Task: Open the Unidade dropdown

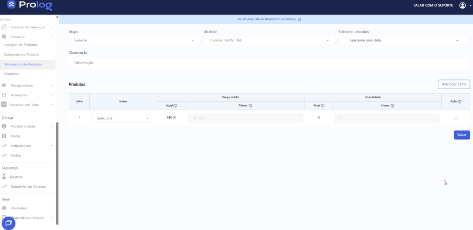Action: (269, 40)
